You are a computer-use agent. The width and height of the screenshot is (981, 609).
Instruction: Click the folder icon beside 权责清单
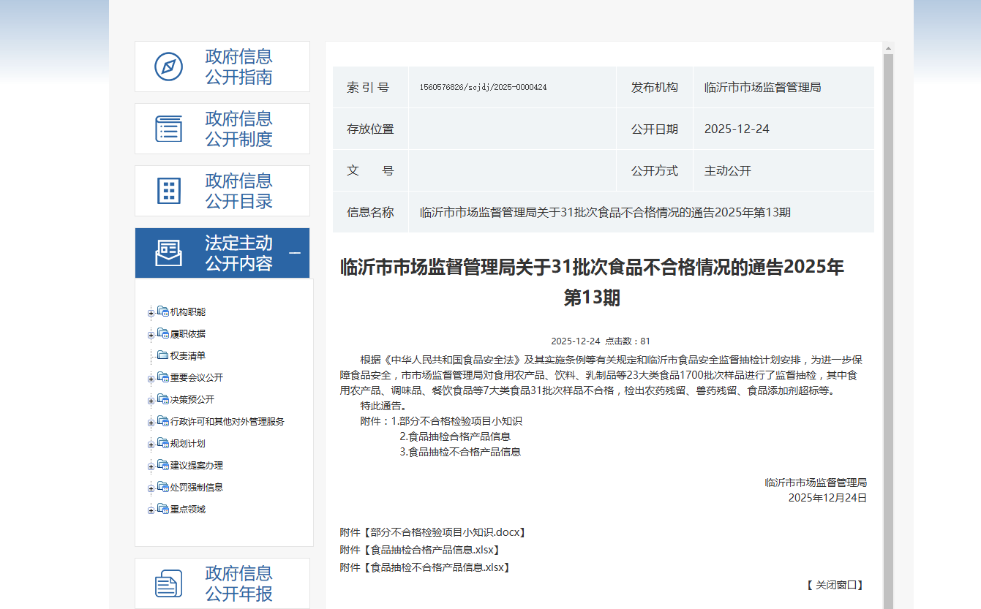pos(162,355)
